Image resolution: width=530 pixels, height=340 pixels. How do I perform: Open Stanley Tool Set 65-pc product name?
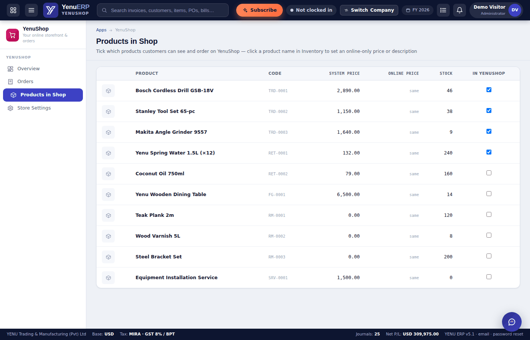[165, 111]
